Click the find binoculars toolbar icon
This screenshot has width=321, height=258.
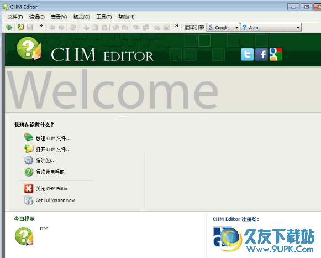tap(136, 28)
